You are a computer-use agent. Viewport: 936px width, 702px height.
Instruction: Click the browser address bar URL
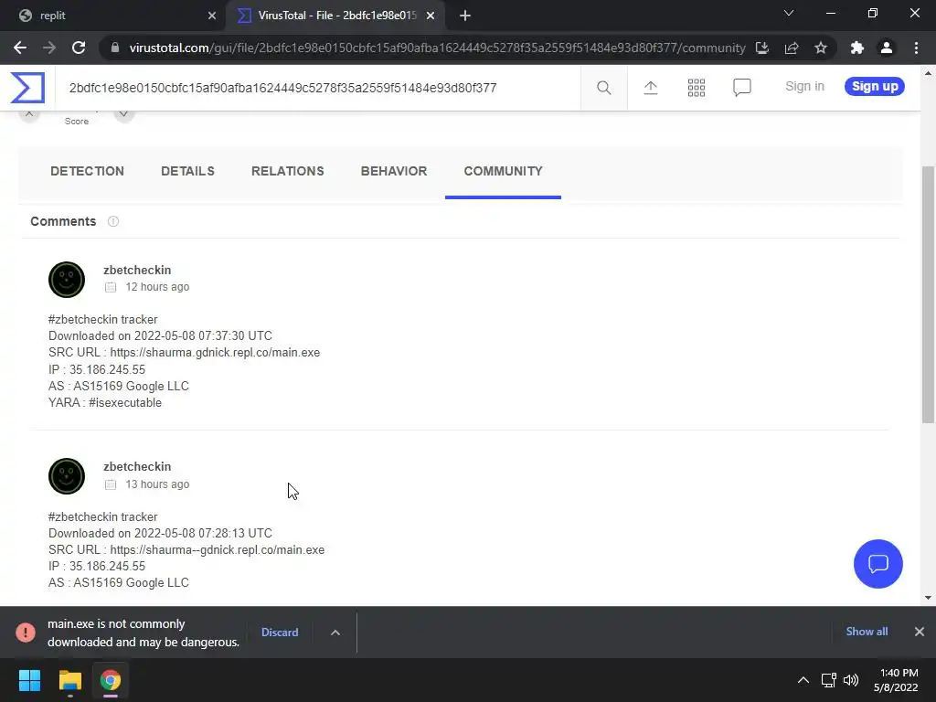click(x=437, y=48)
